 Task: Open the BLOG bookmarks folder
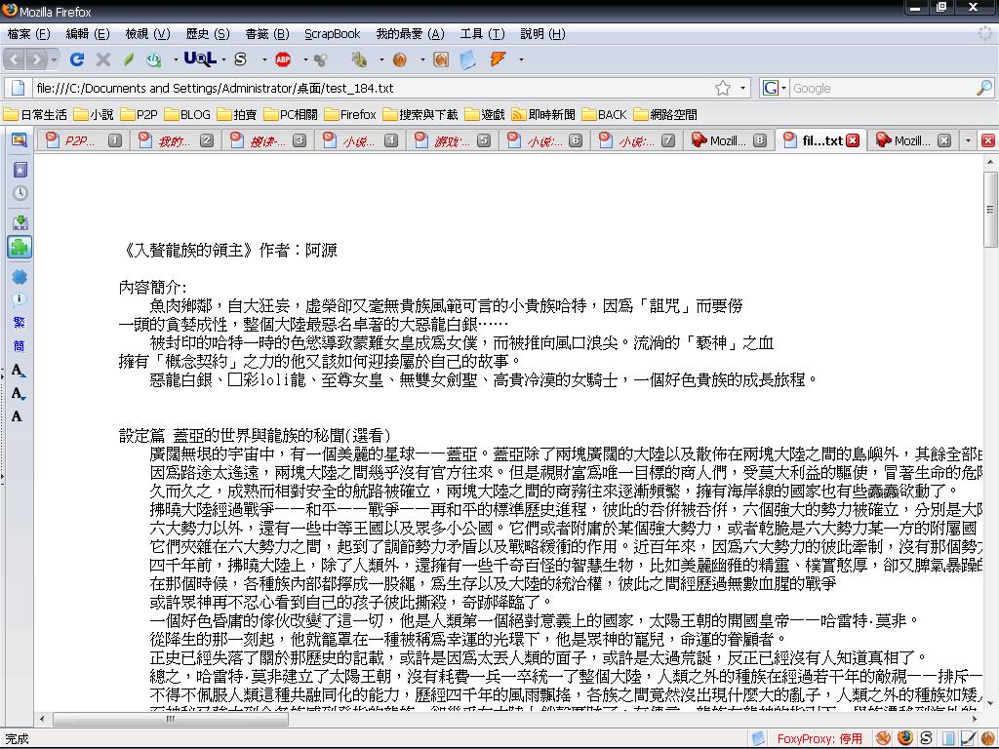click(x=186, y=114)
